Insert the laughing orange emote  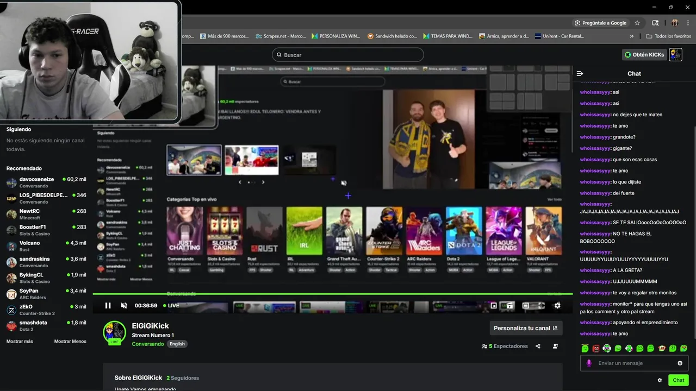(662, 348)
